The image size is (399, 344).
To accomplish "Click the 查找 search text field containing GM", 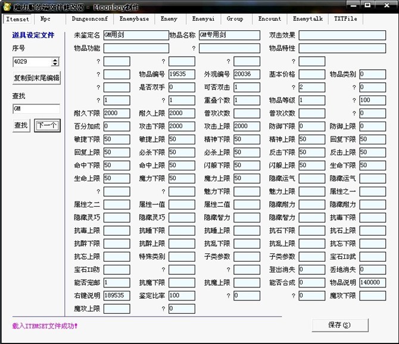I will [x=36, y=109].
